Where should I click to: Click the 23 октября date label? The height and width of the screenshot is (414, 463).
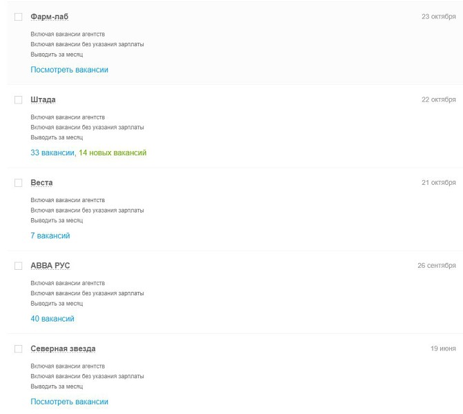click(x=438, y=17)
